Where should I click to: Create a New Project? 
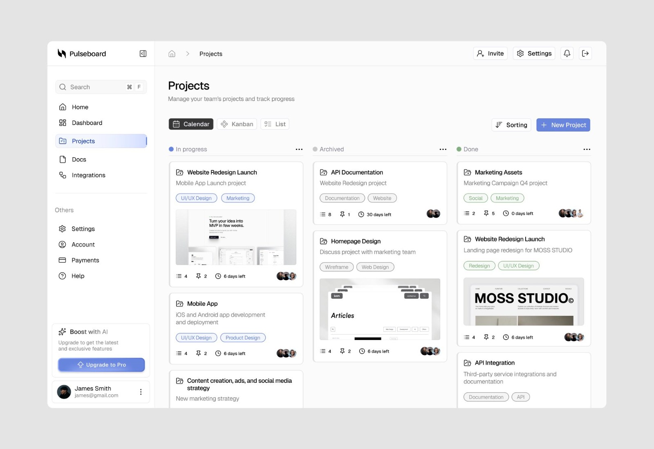pos(563,125)
